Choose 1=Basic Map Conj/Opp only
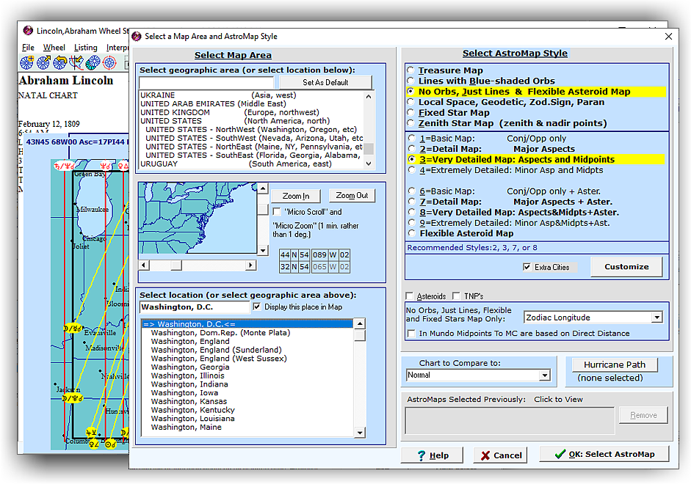This screenshot has height=484, width=691. click(x=412, y=139)
